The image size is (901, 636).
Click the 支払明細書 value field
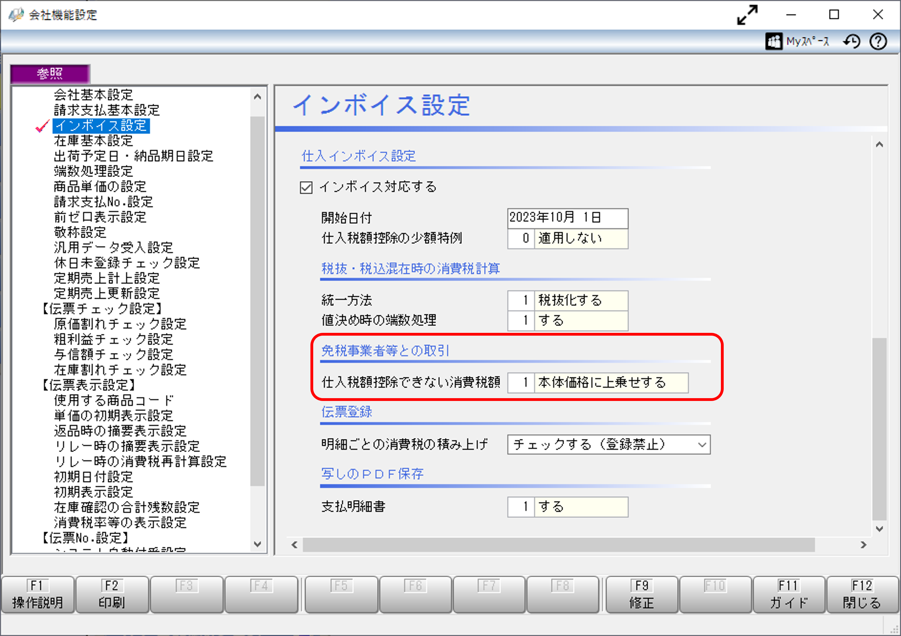[x=568, y=507]
